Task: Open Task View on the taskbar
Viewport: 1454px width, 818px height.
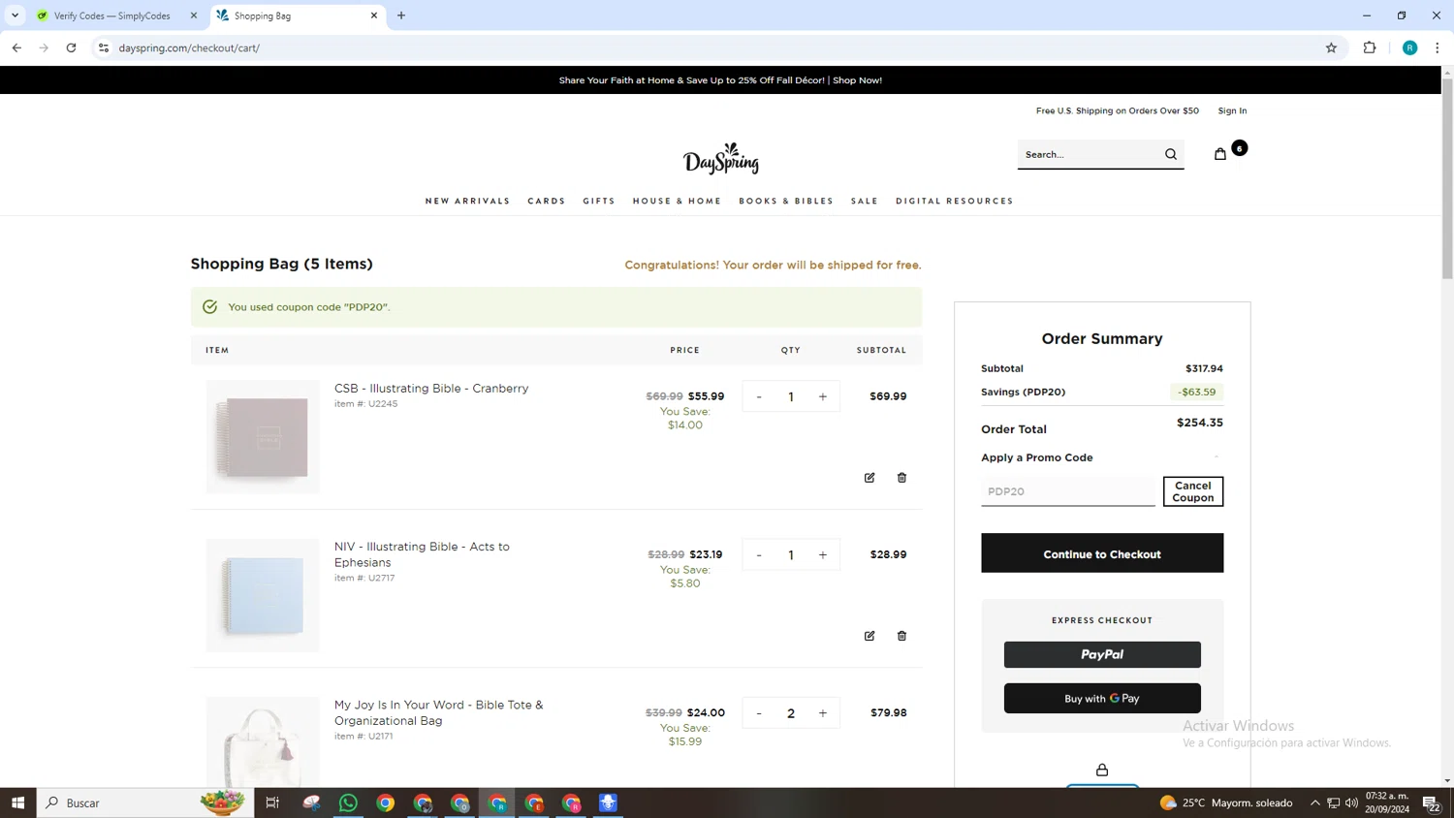Action: [x=272, y=802]
